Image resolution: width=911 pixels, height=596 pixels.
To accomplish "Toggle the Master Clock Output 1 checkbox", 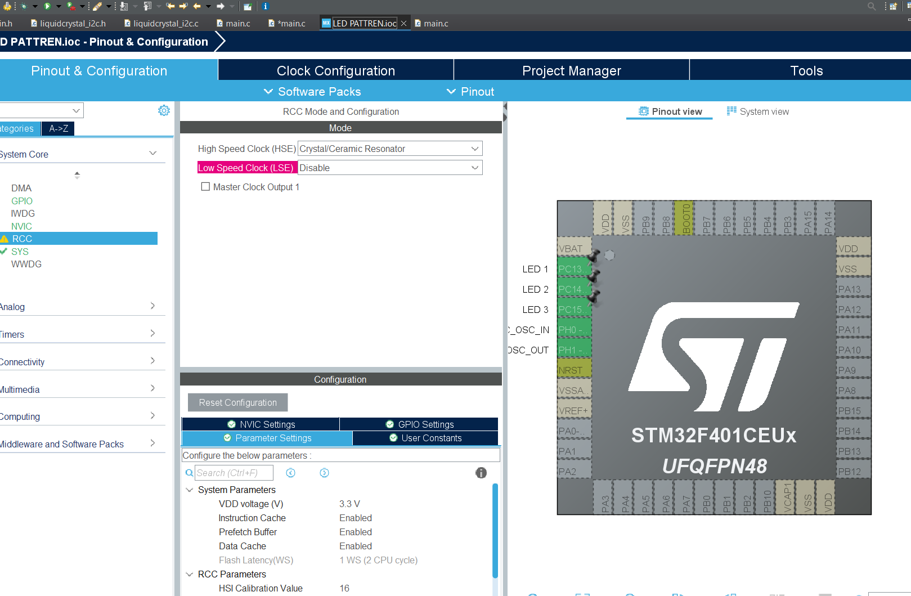I will [x=205, y=186].
